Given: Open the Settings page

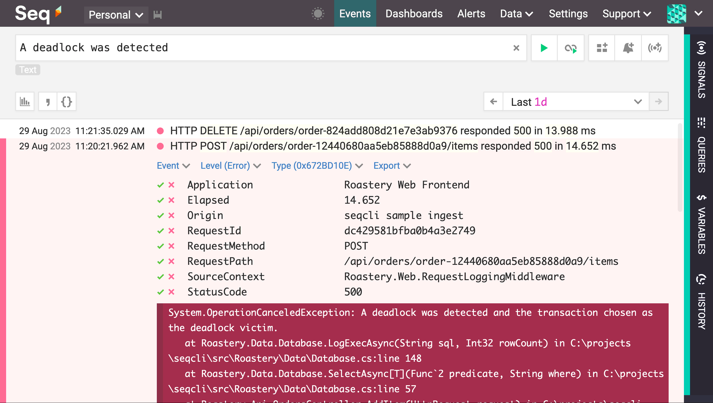Looking at the screenshot, I should (x=568, y=14).
